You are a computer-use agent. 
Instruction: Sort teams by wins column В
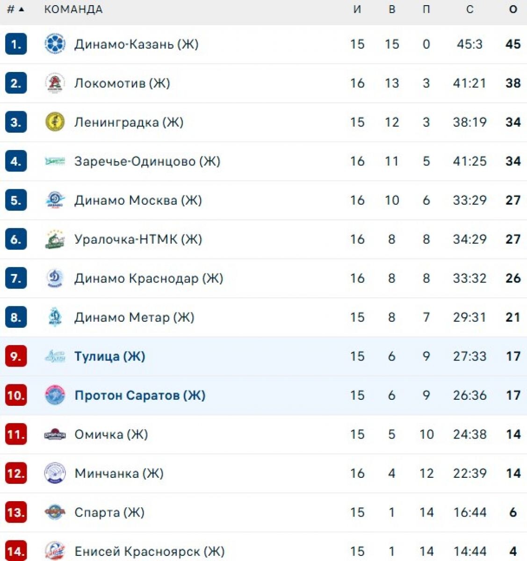[x=392, y=8]
